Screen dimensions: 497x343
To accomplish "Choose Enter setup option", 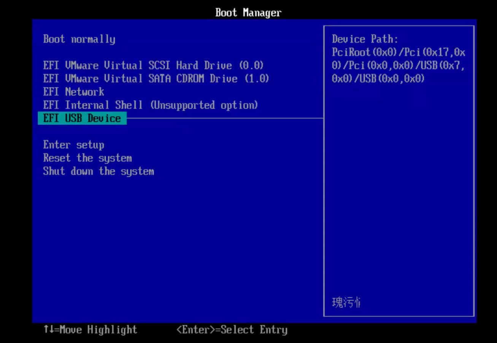I will [x=73, y=145].
